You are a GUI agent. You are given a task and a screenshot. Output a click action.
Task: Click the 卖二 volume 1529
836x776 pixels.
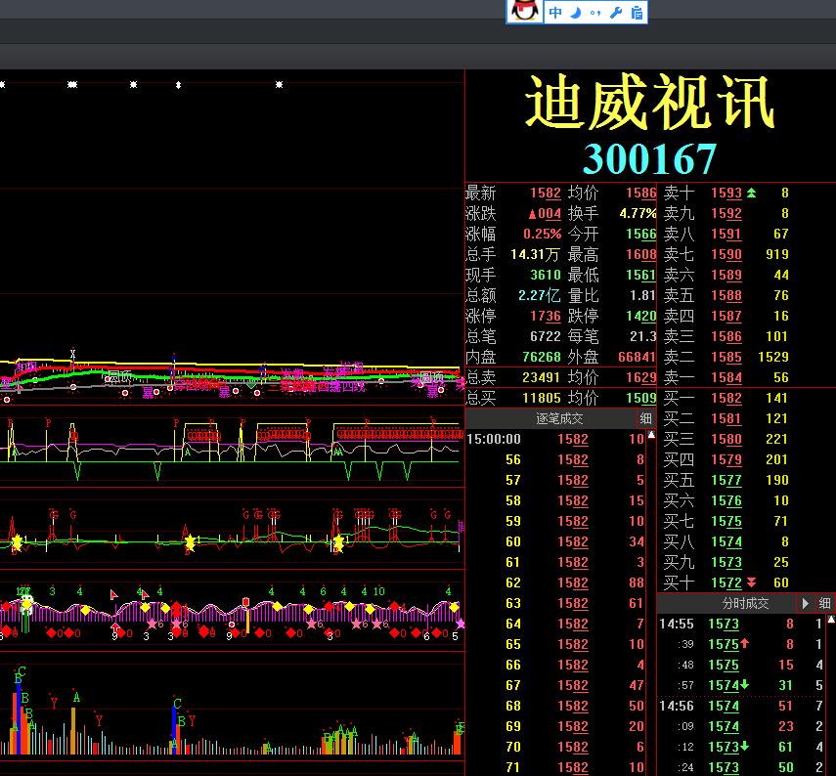pyautogui.click(x=773, y=357)
